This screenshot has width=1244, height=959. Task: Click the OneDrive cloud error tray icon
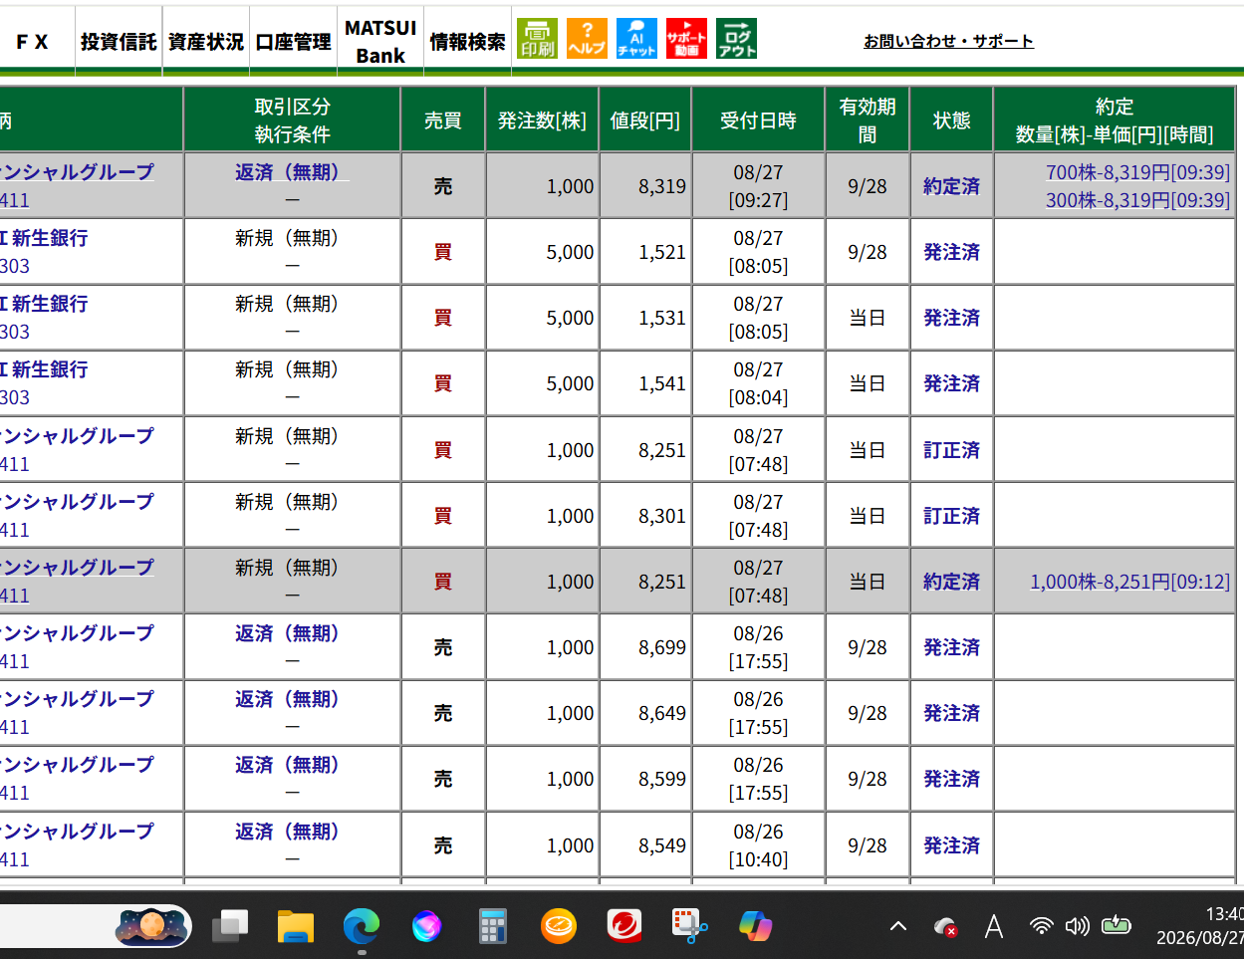[x=945, y=927]
